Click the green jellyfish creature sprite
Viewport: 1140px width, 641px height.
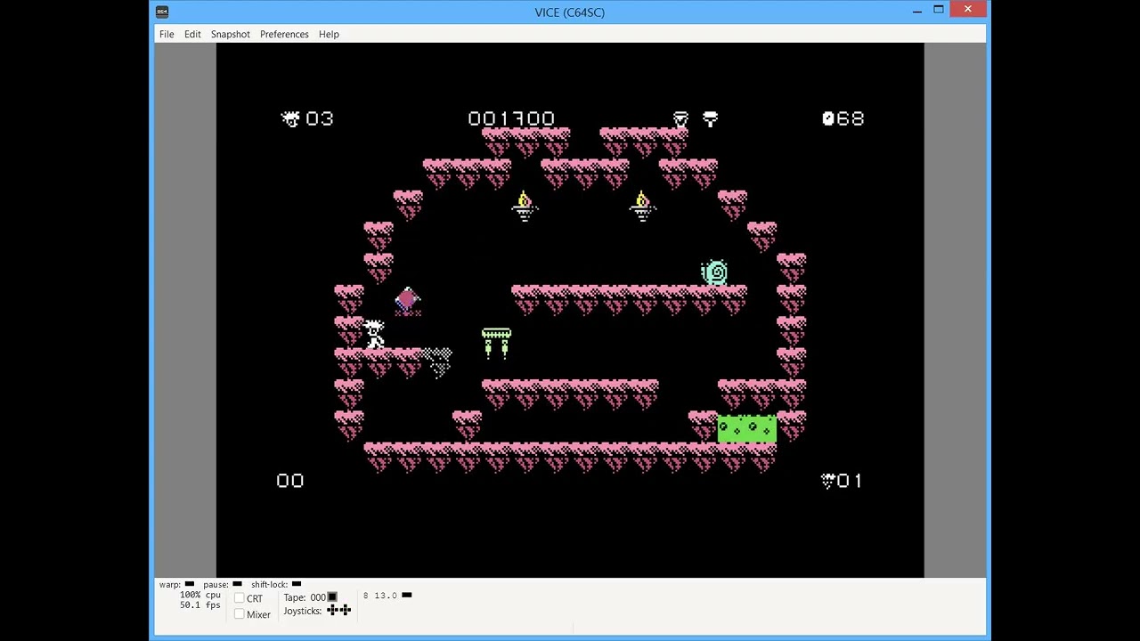coord(496,343)
